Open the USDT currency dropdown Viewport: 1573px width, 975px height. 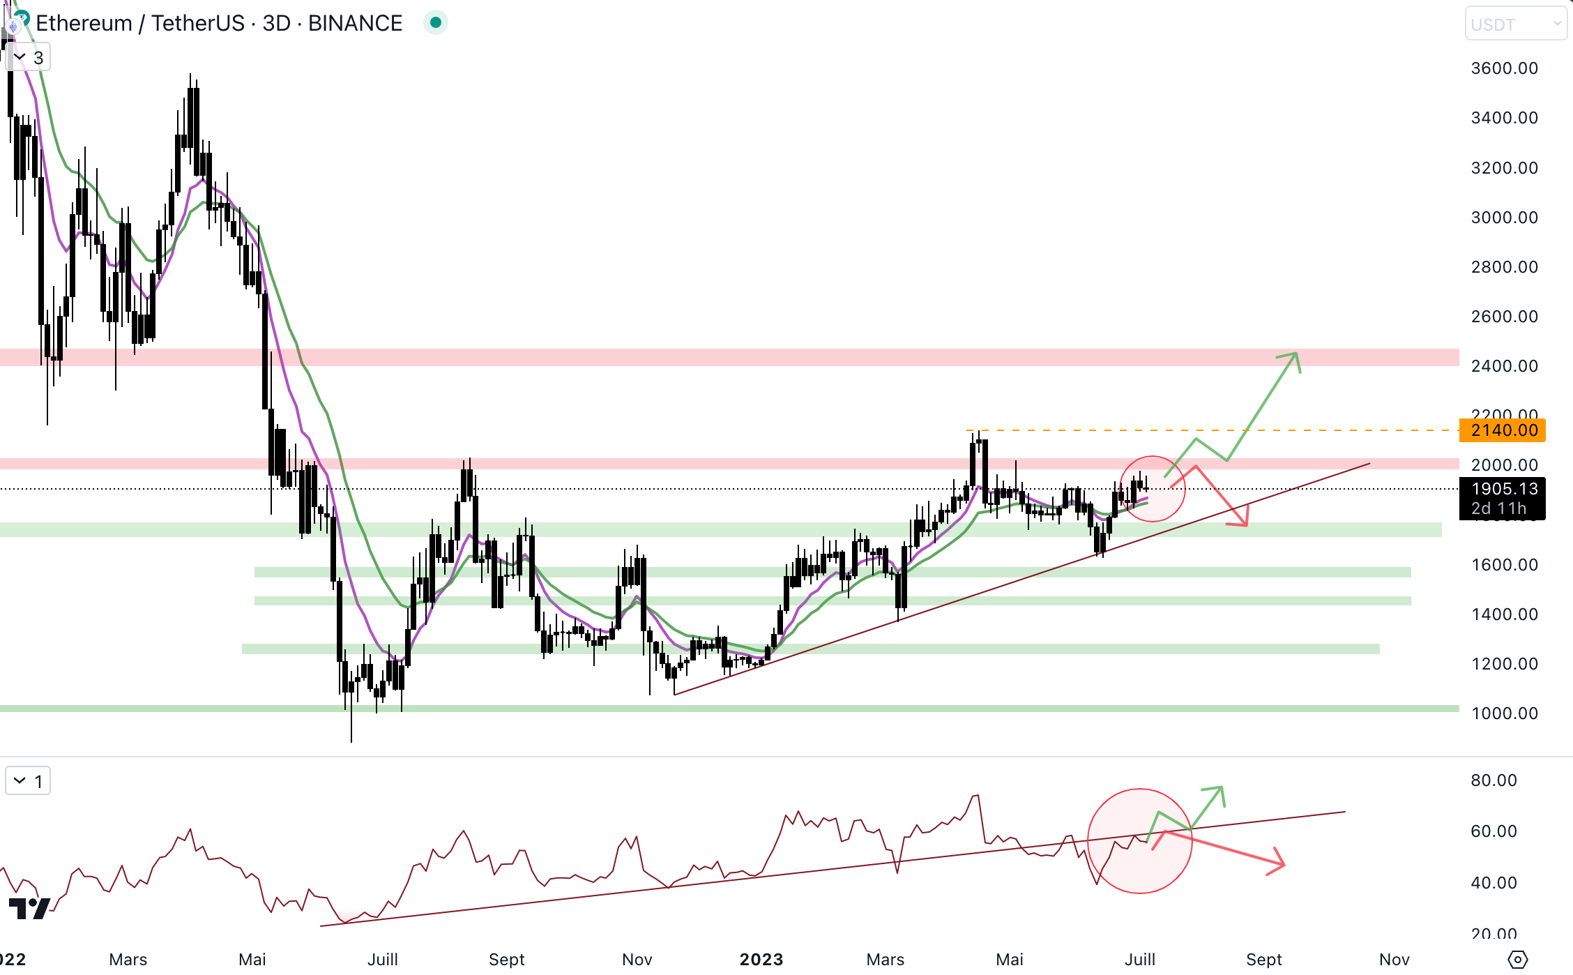(x=1516, y=24)
